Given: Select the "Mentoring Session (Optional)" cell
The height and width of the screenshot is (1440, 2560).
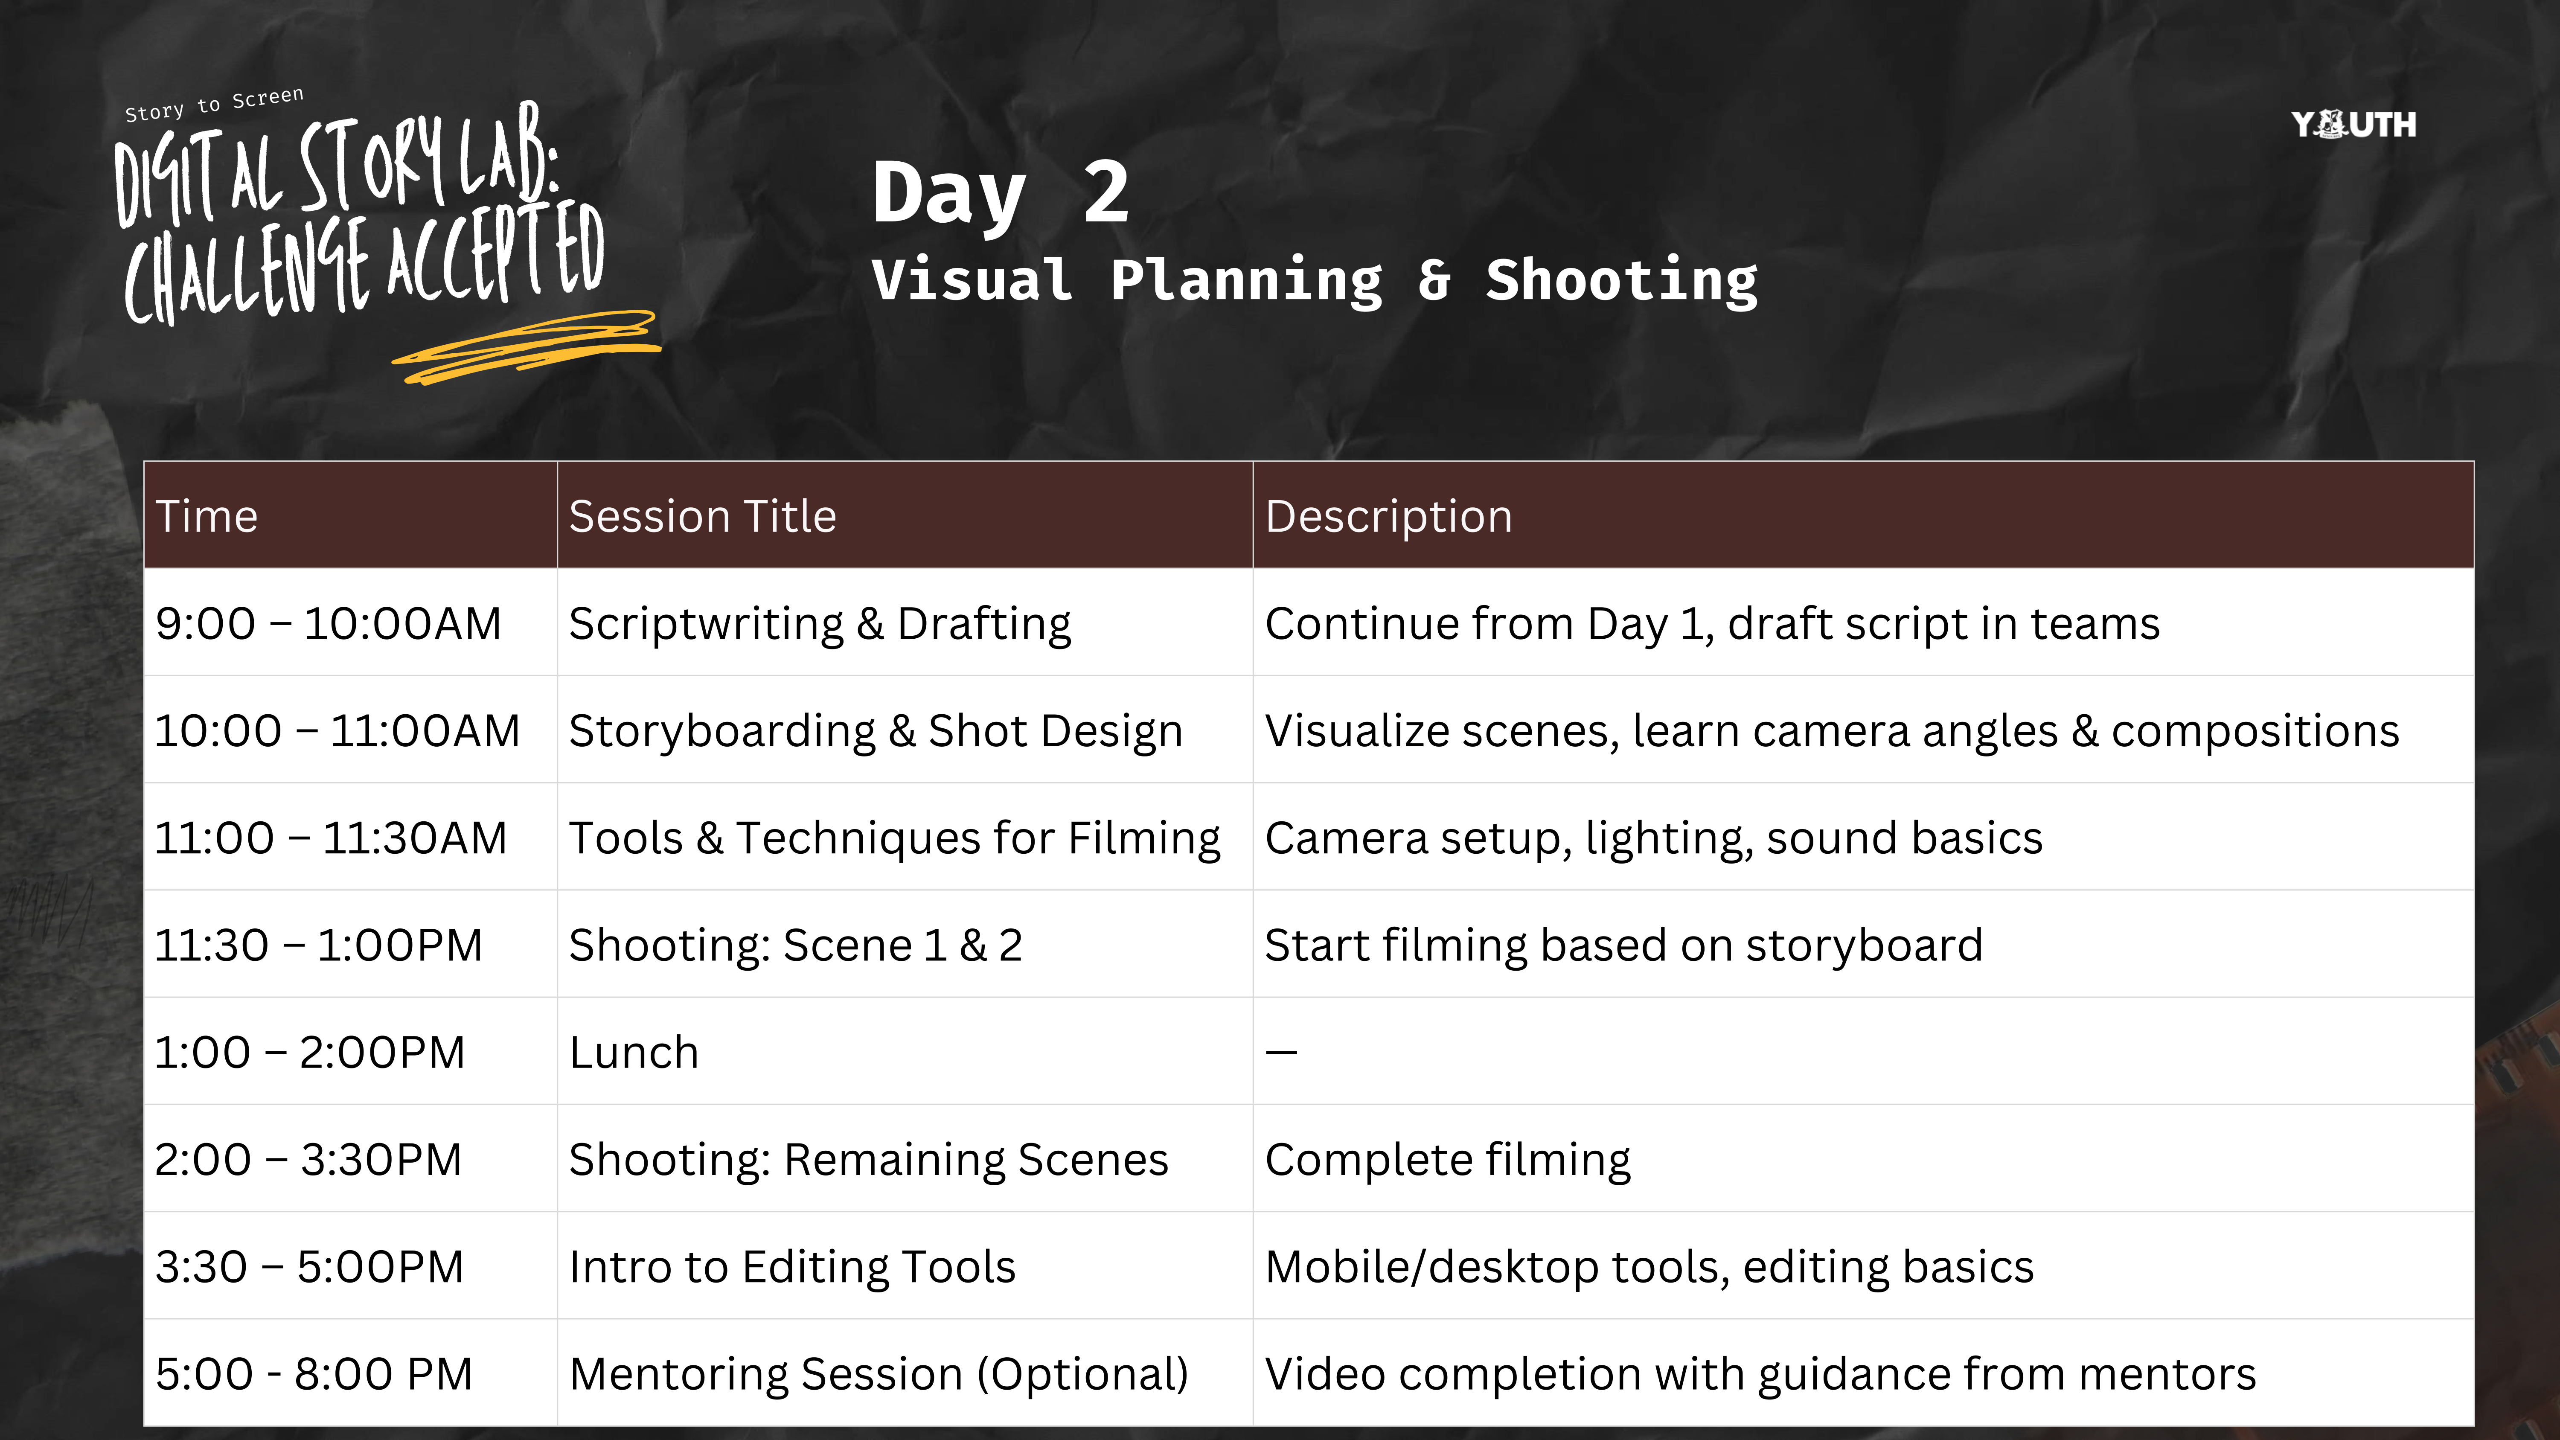Looking at the screenshot, I should [x=878, y=1374].
